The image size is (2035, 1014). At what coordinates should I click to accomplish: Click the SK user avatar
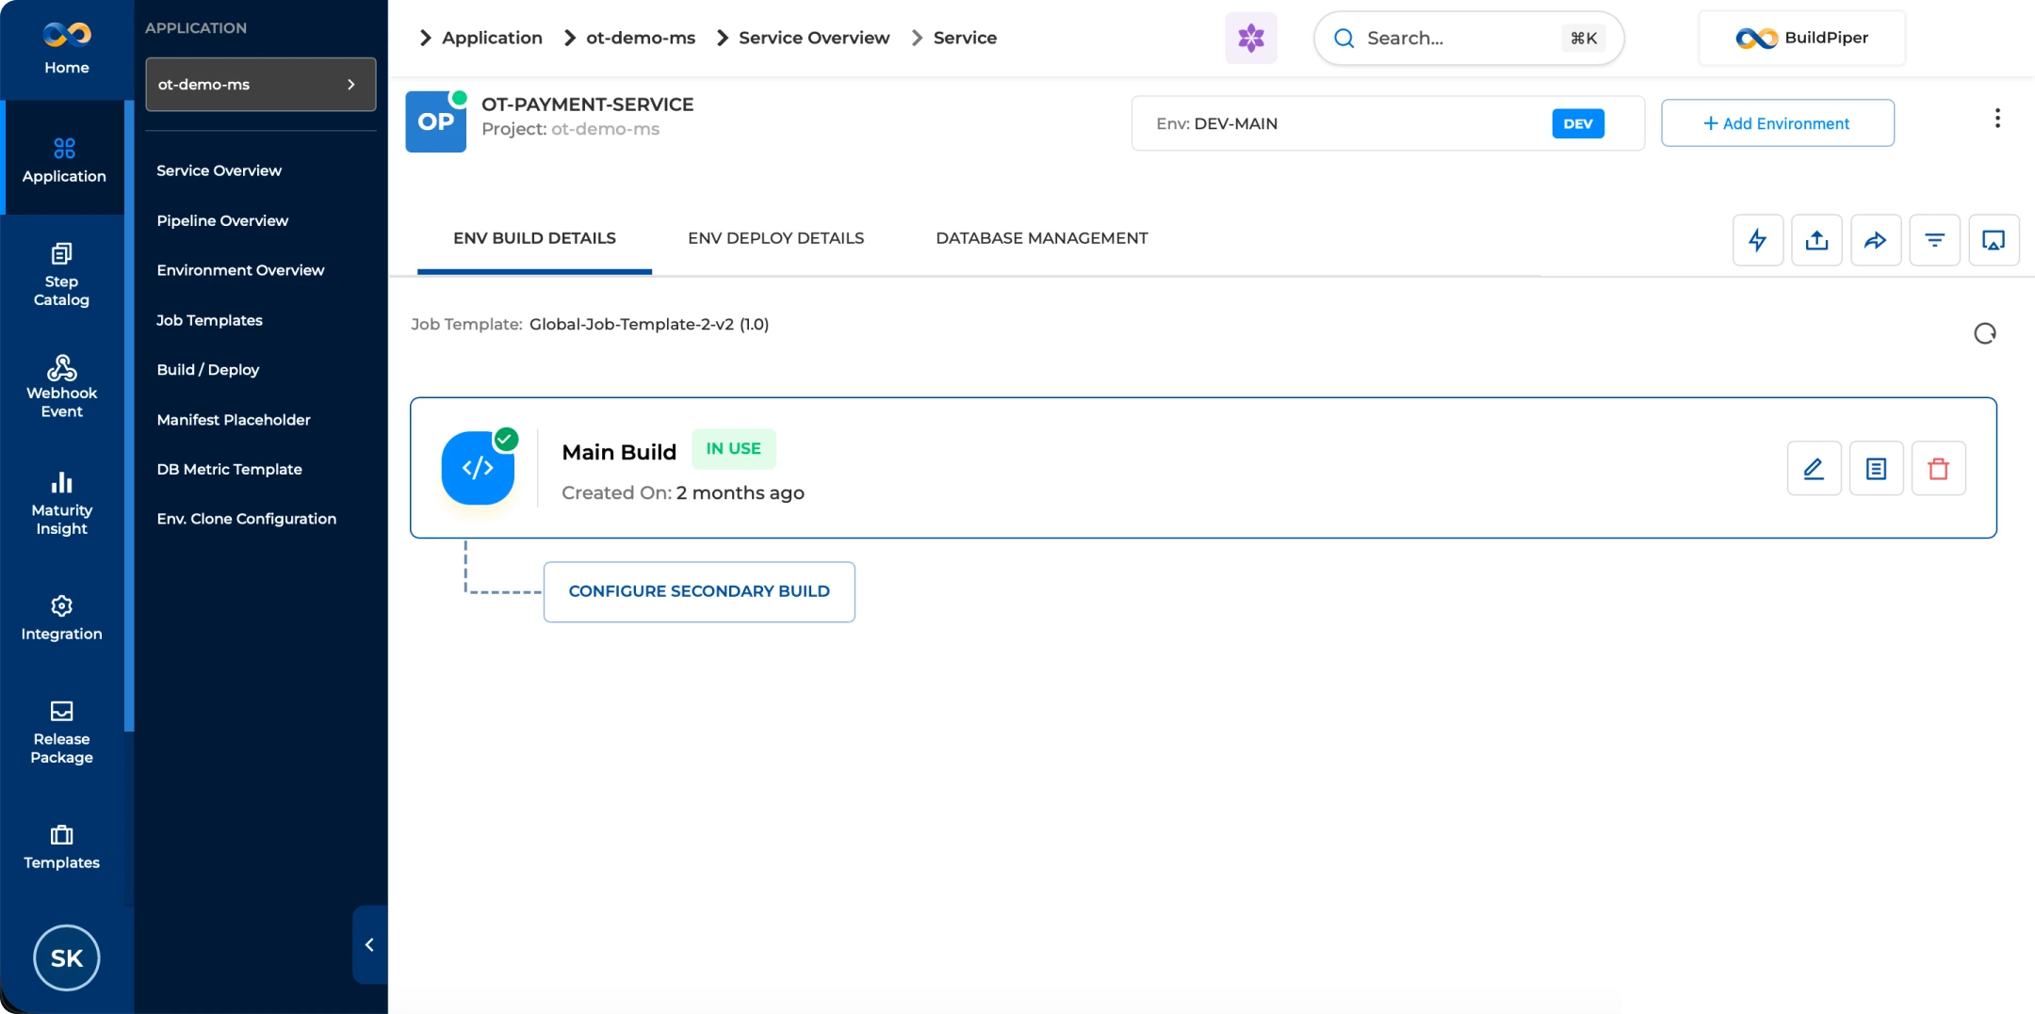66,958
